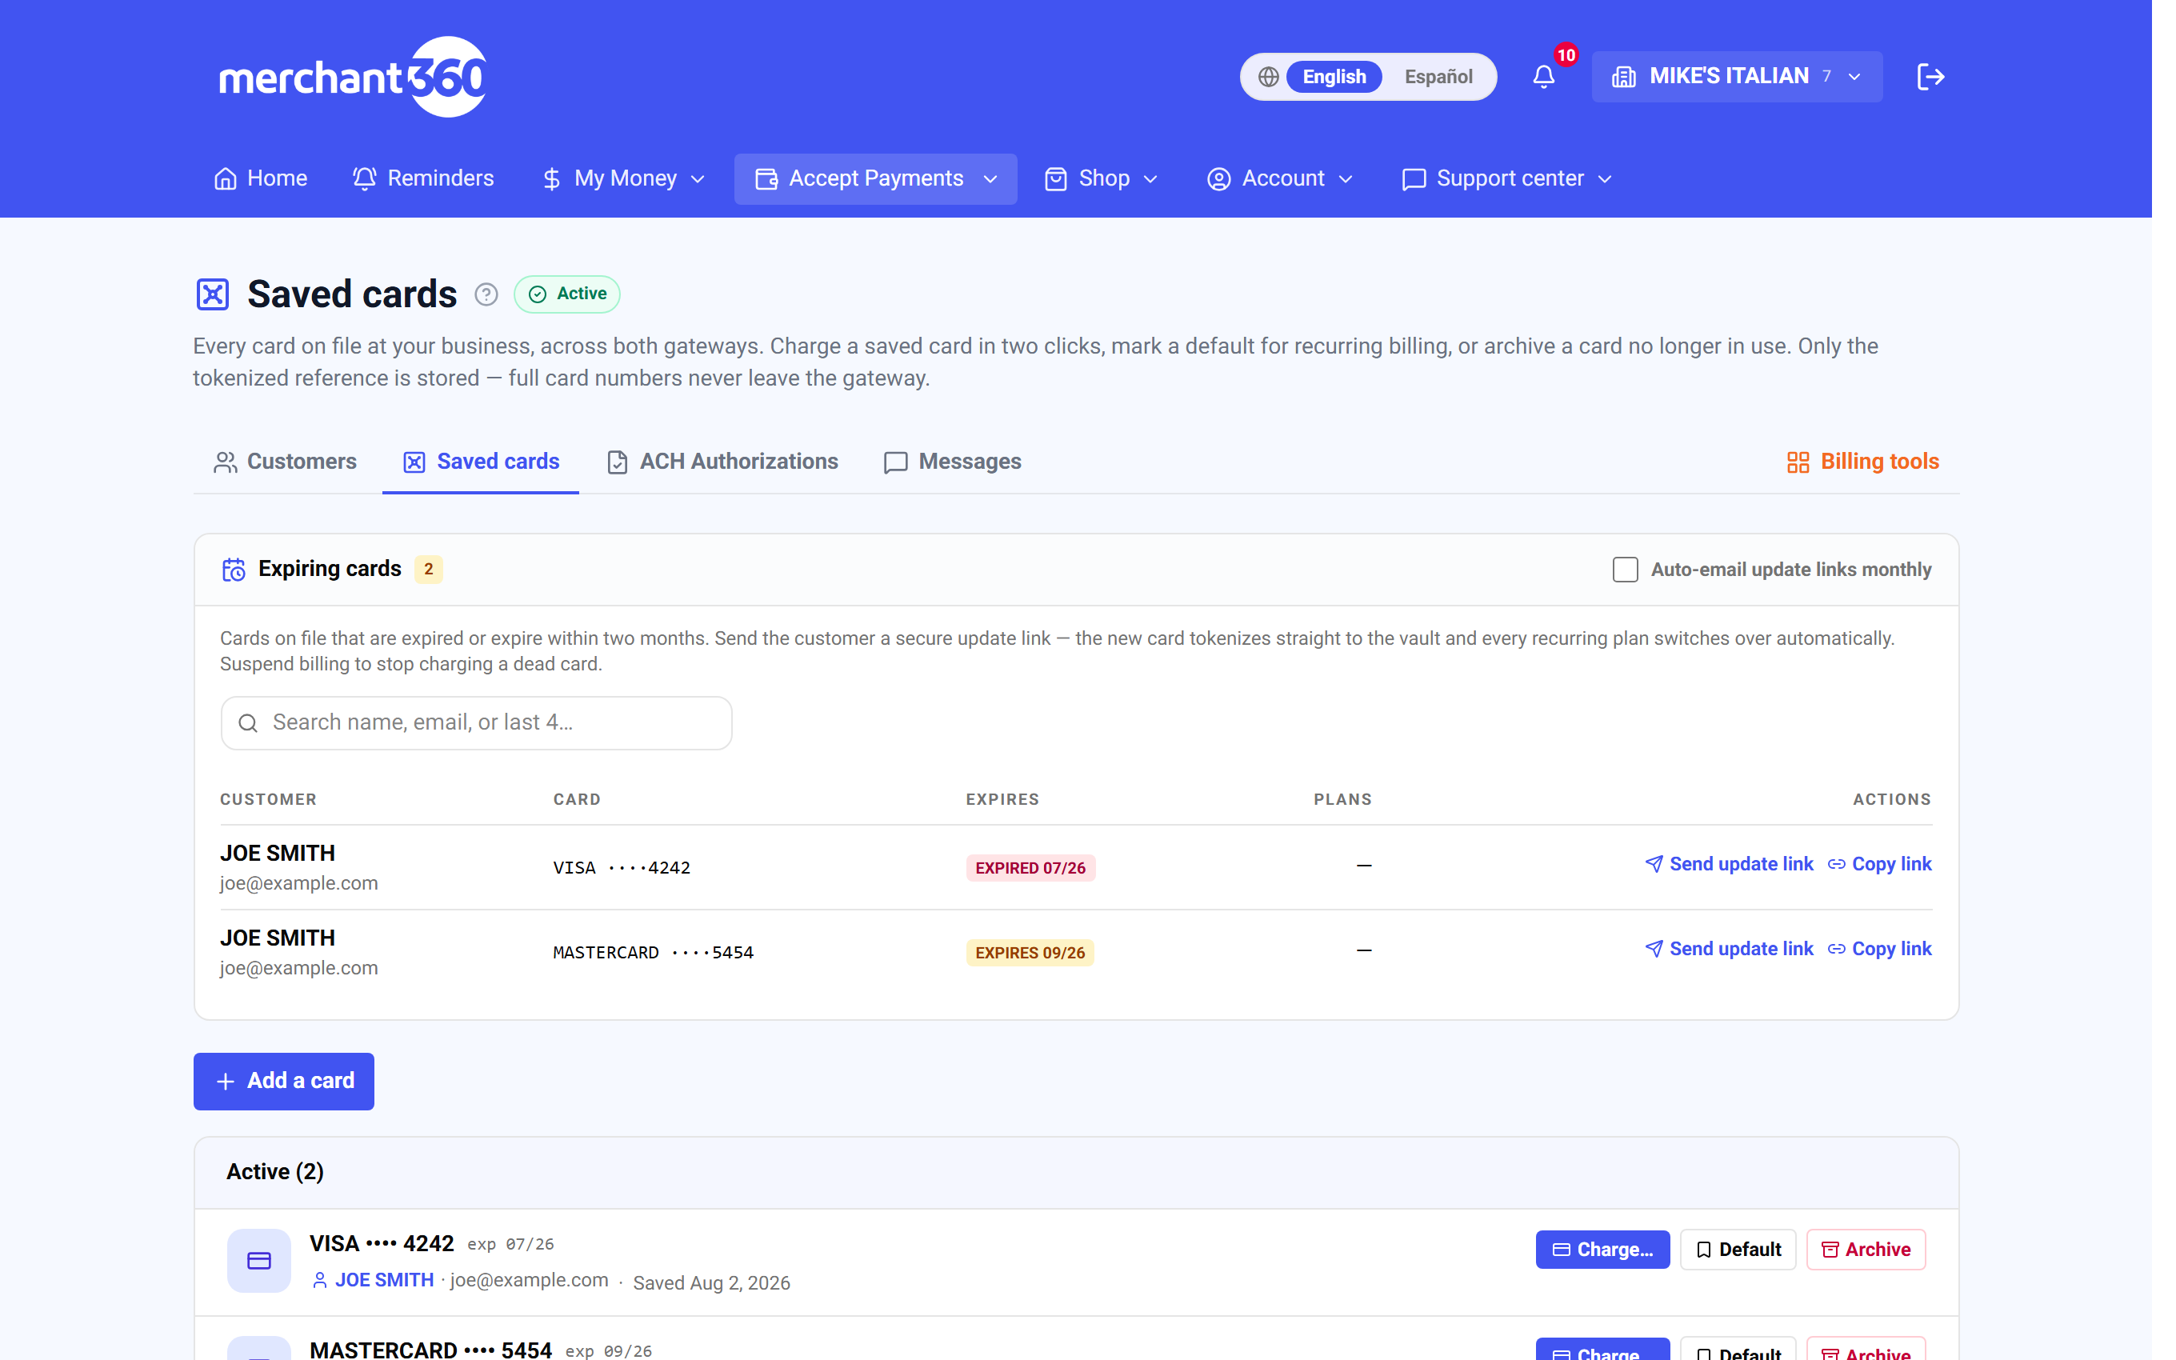This screenshot has width=2176, height=1360.
Task: Click the card icon beside VISA •••• 4242
Action: coord(259,1260)
